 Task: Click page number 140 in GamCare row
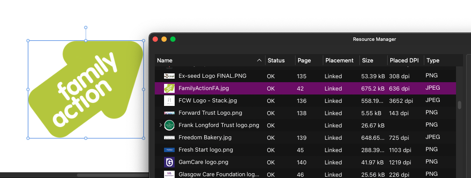(x=302, y=163)
